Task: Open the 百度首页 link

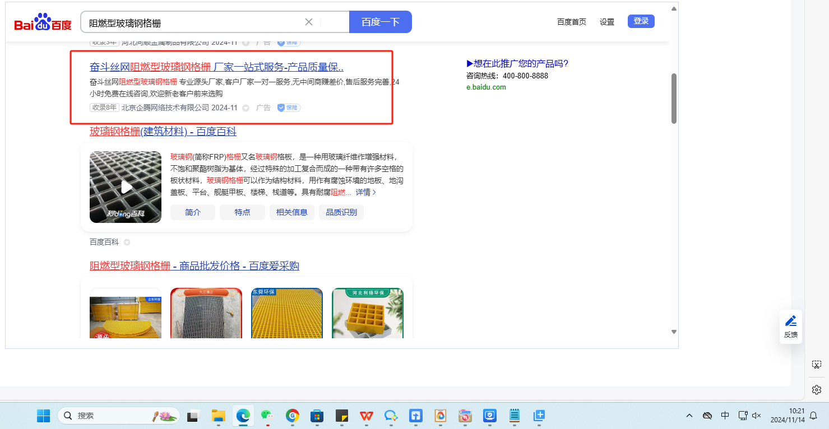Action: tap(572, 22)
